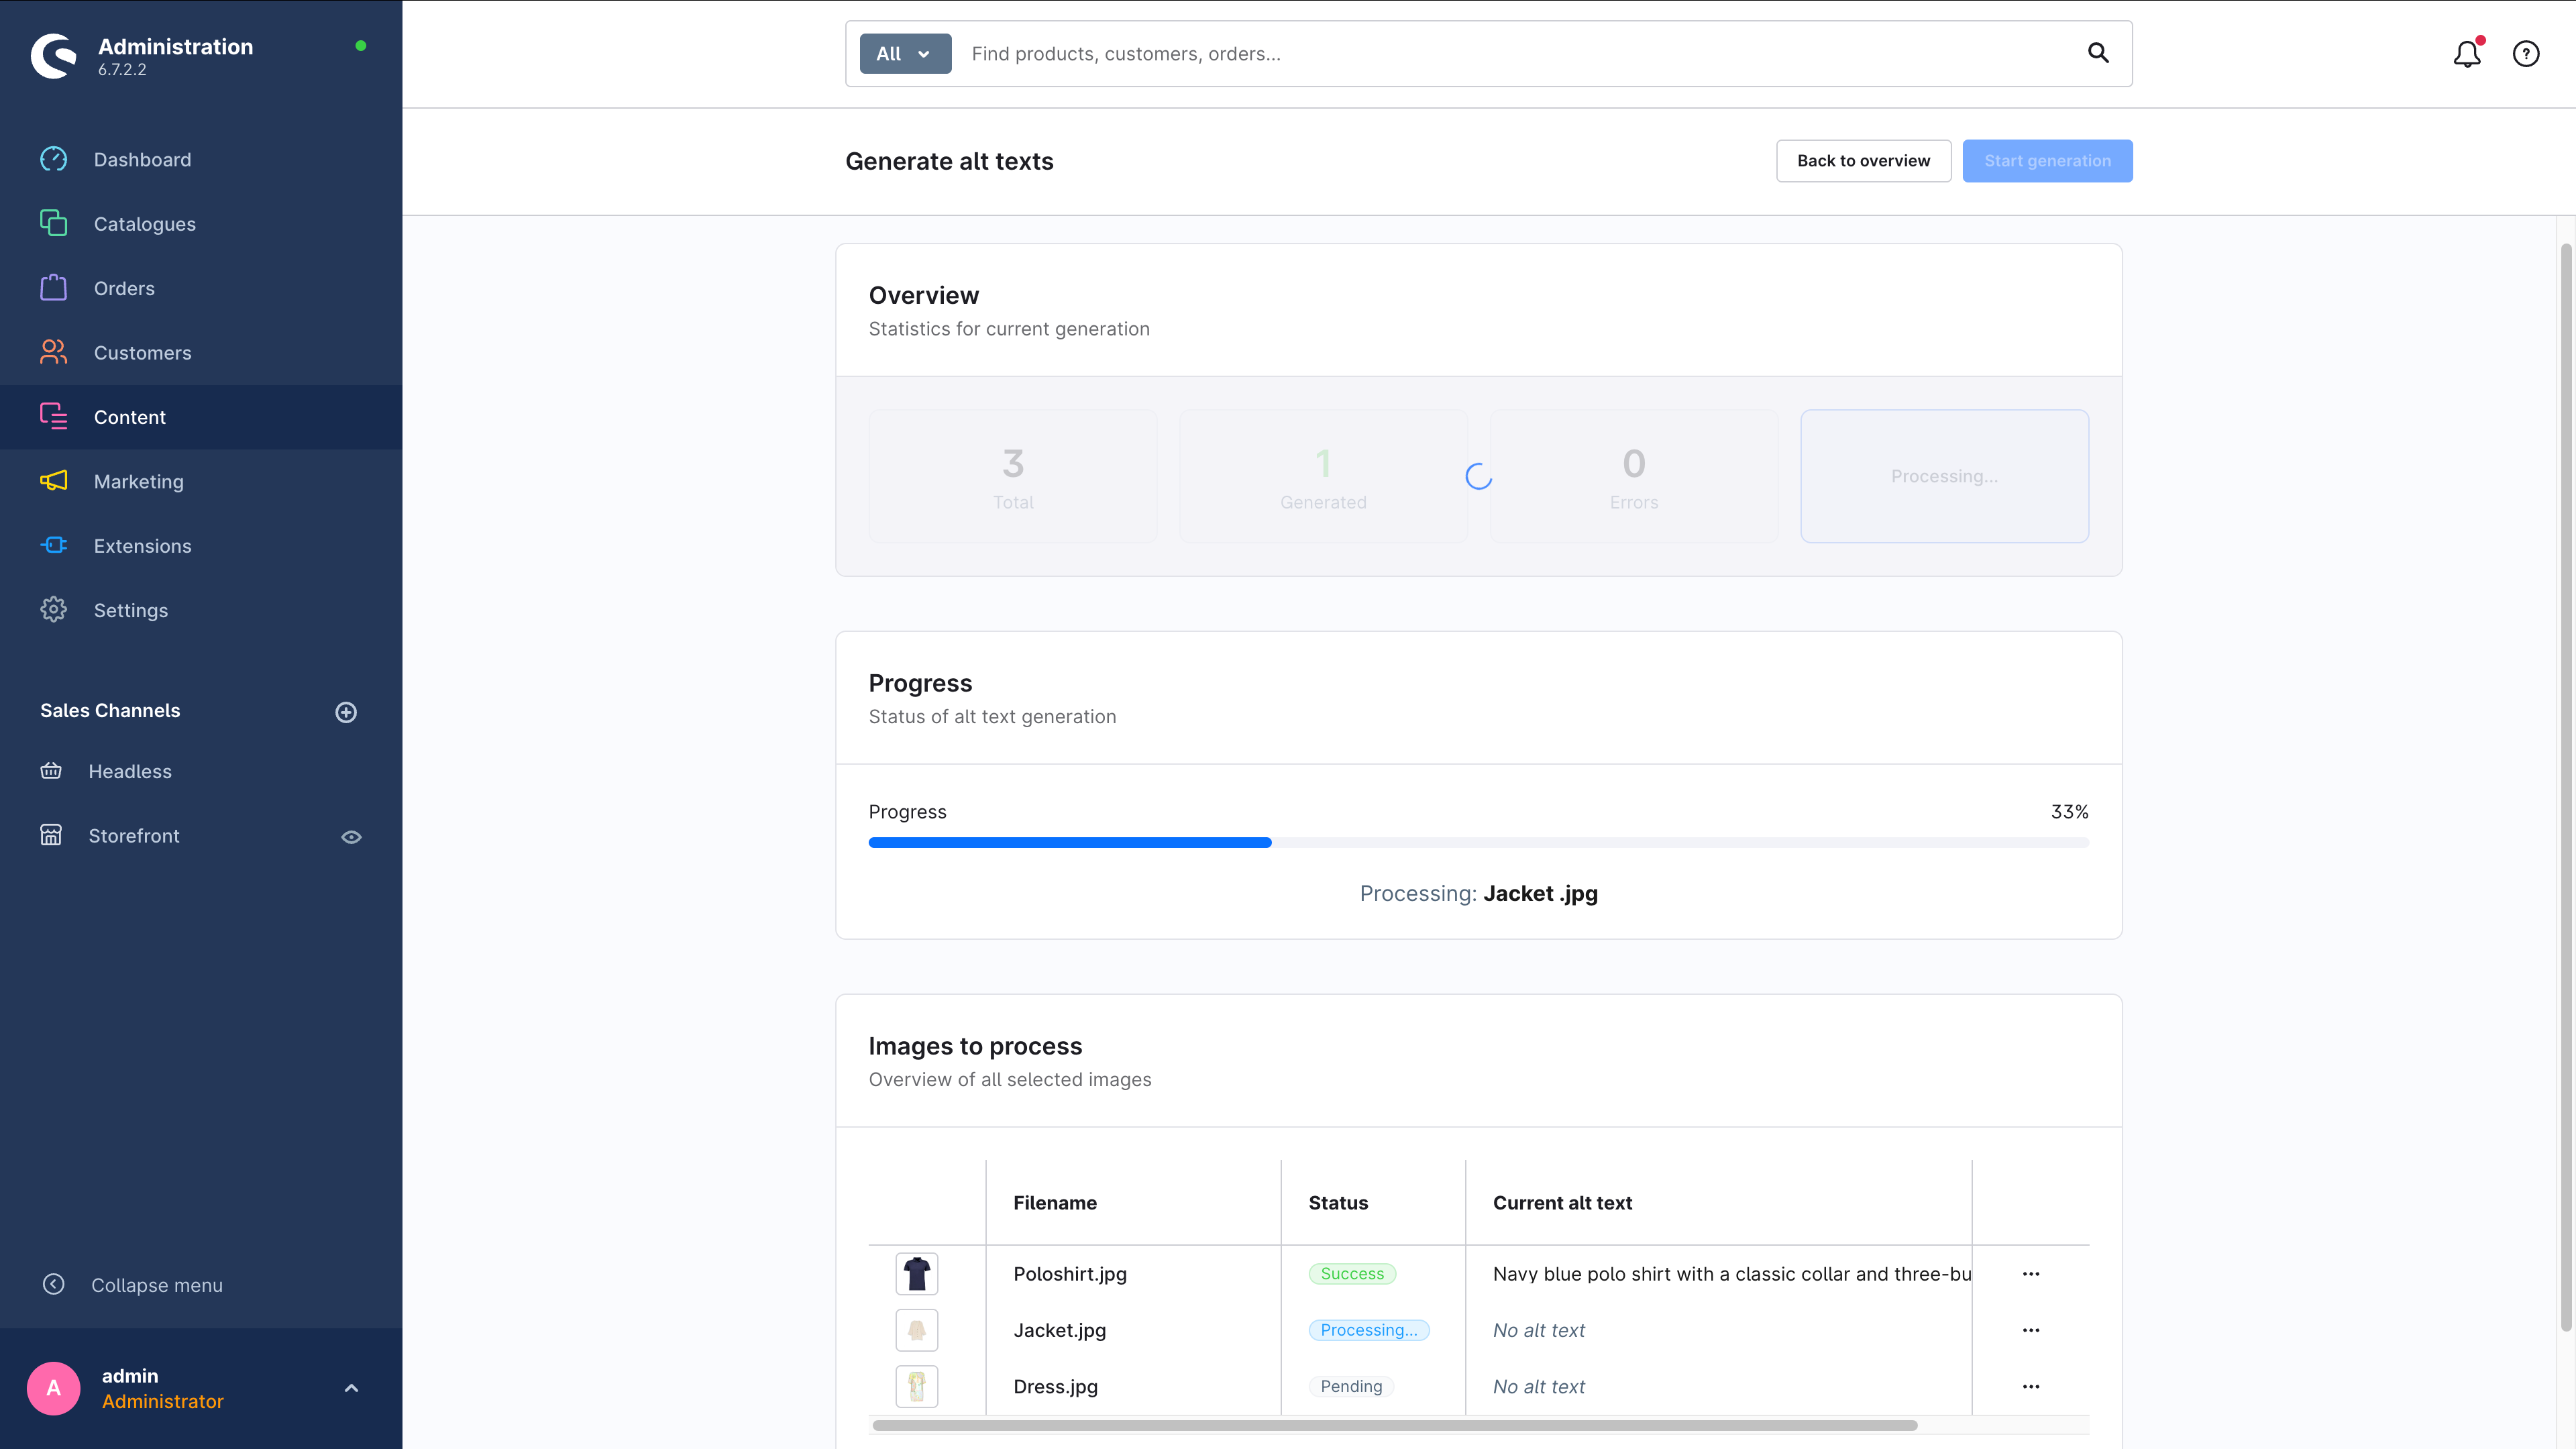Click the Marketing megaphone icon
The width and height of the screenshot is (2576, 1449).
coord(54,481)
